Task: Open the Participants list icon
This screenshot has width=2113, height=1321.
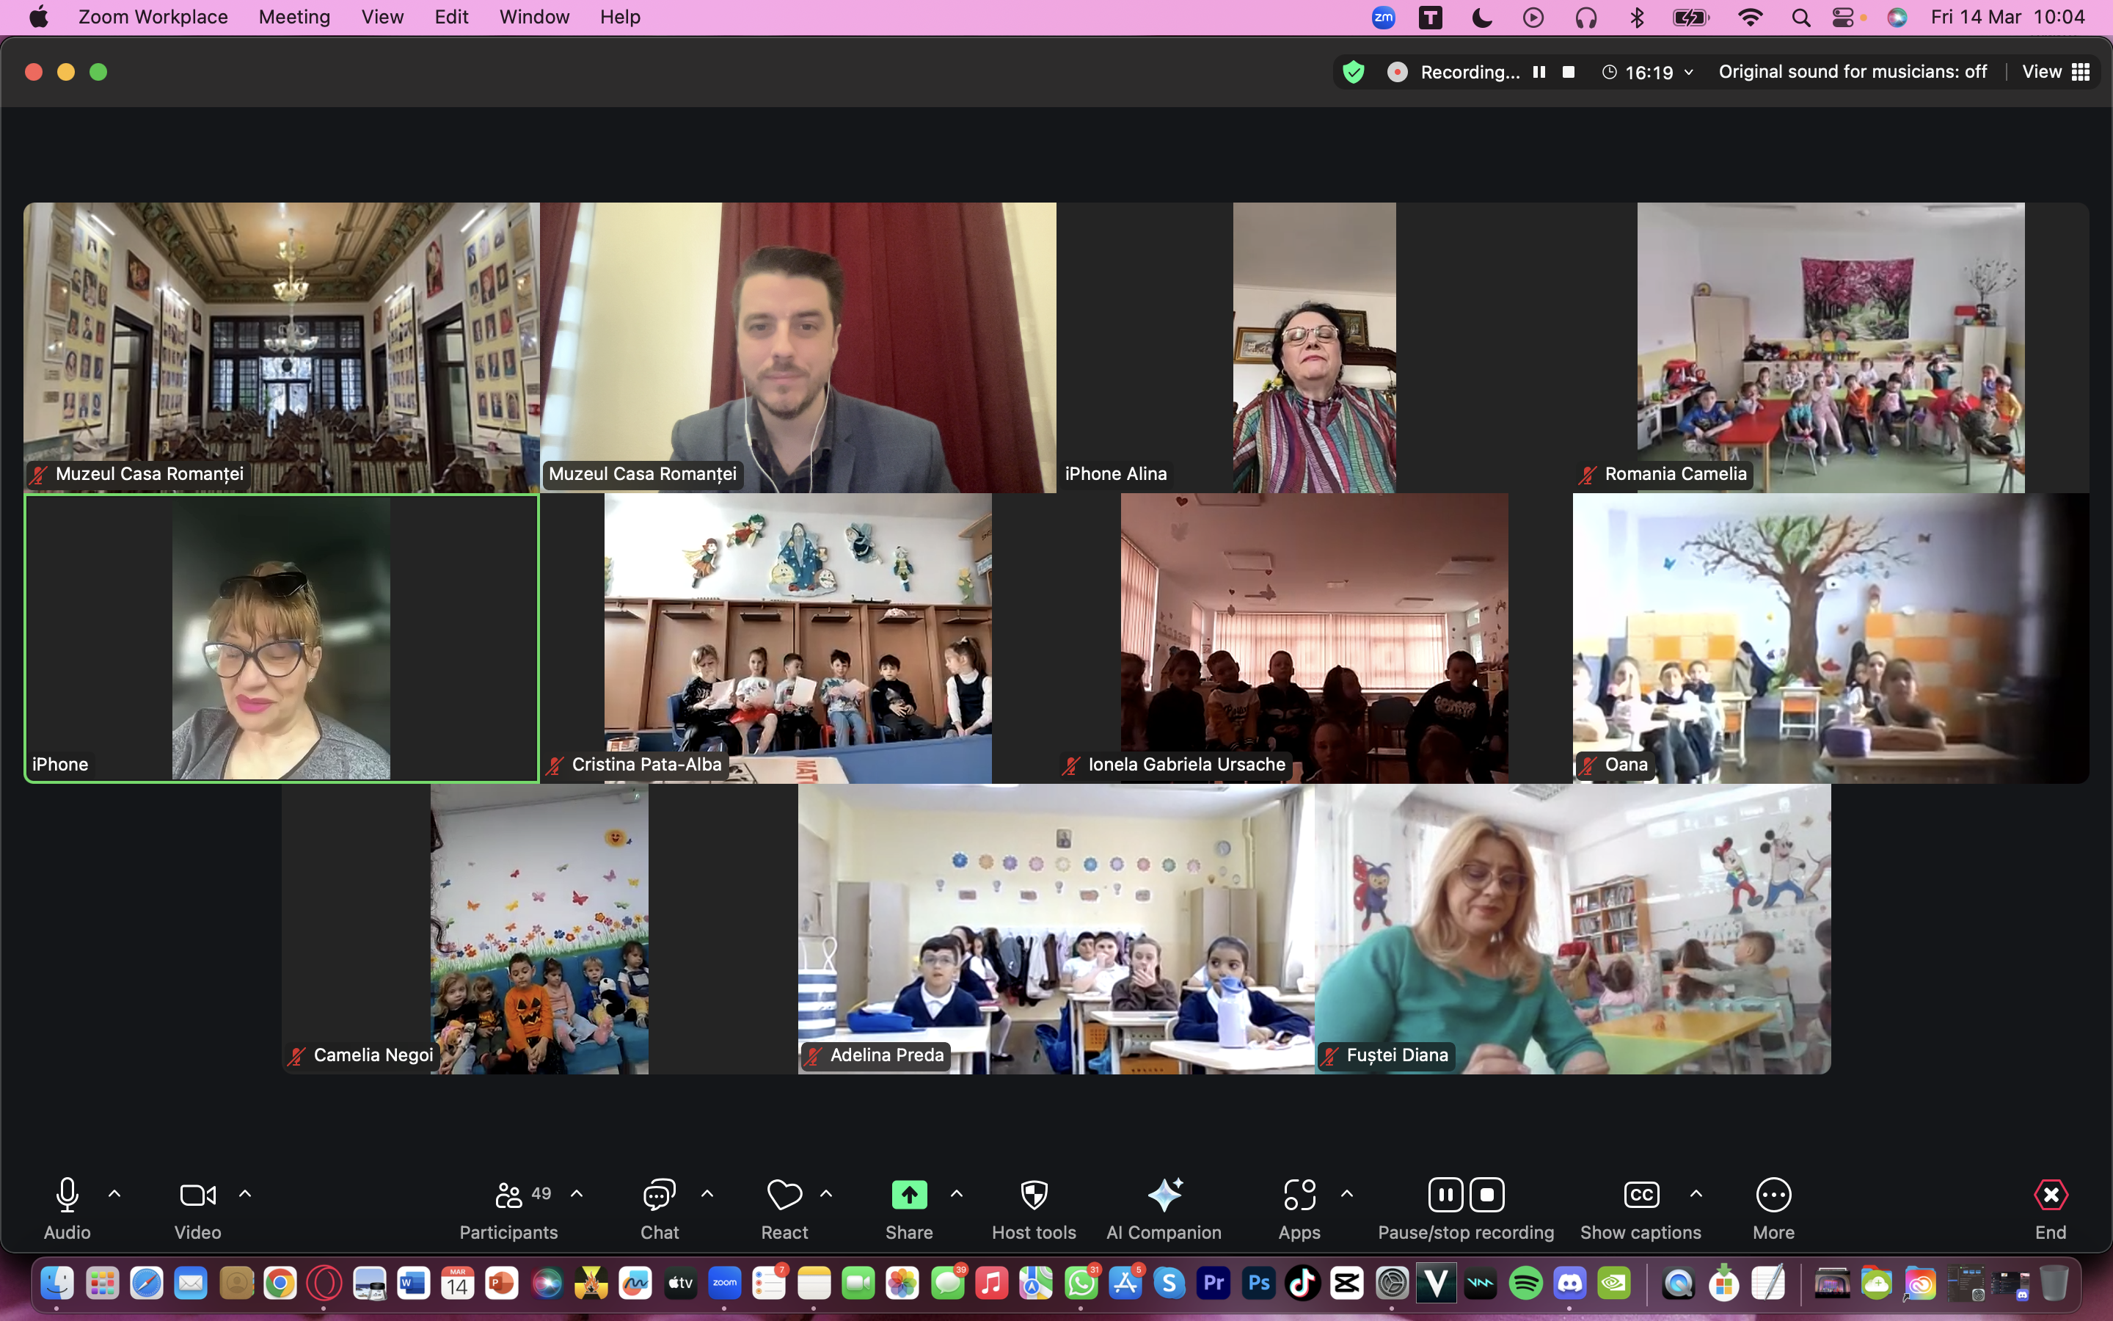Action: (x=509, y=1194)
